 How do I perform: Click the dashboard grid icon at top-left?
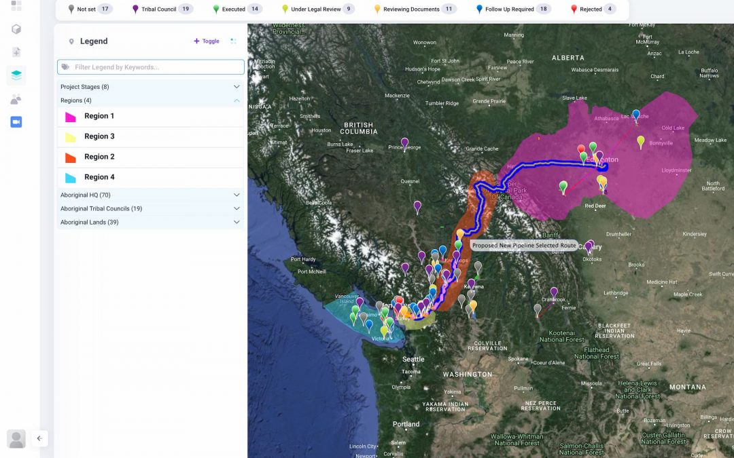pyautogui.click(x=16, y=5)
